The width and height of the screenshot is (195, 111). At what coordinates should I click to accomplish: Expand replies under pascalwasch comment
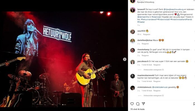point(153,70)
